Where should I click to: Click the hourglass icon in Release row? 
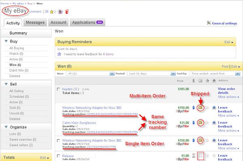click(194, 155)
